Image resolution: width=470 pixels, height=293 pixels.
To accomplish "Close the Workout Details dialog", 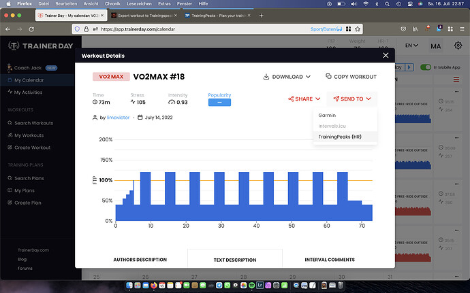I will pyautogui.click(x=386, y=55).
